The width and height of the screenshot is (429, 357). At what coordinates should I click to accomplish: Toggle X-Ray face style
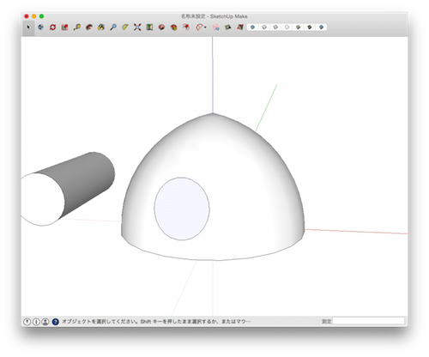252,27
